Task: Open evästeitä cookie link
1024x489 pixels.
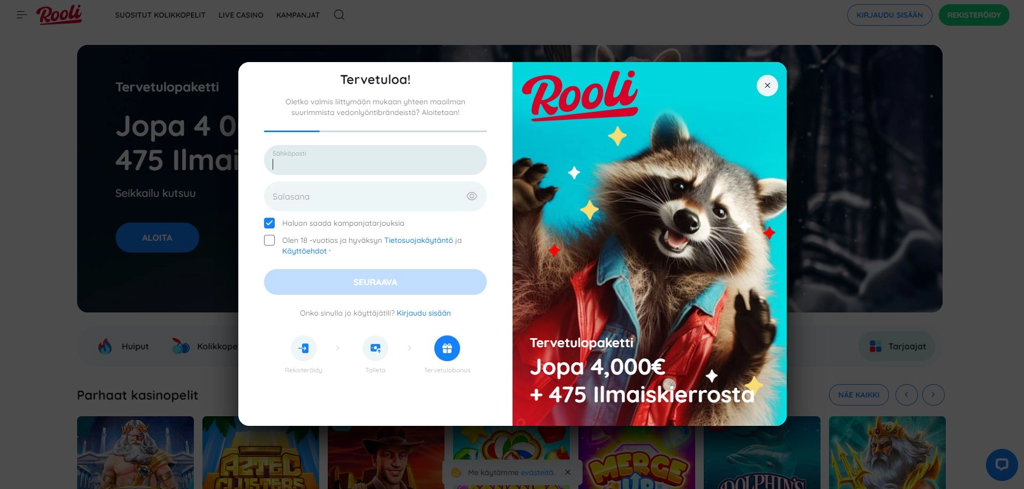Action: (x=537, y=472)
